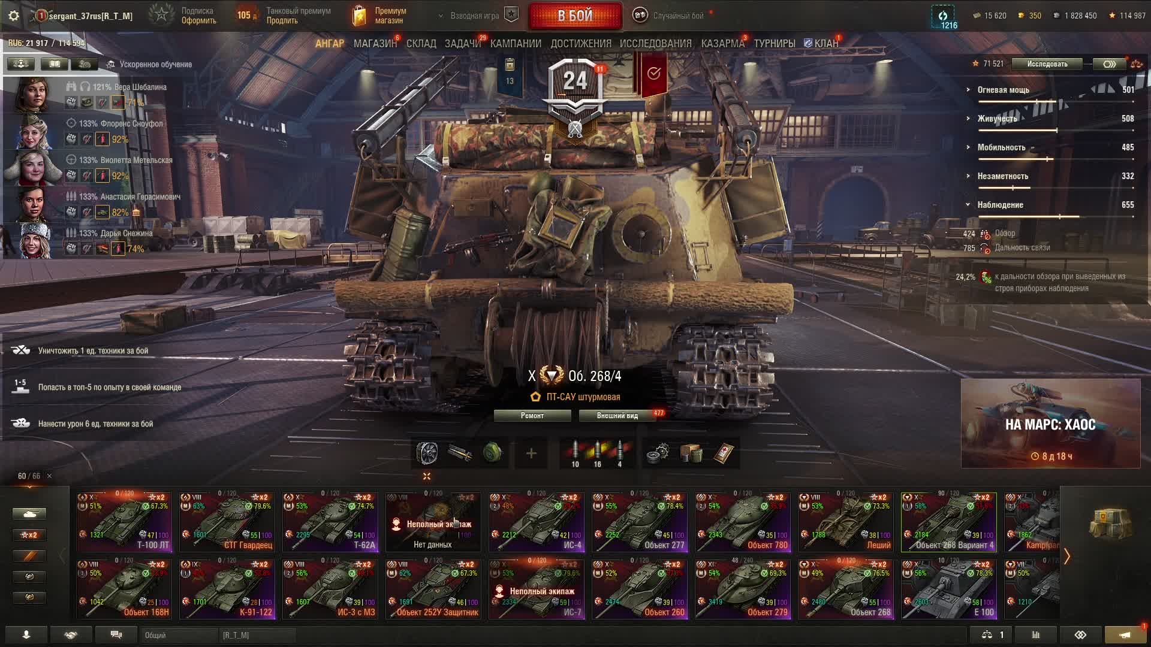
Task: Start battle with the В БОЙ button
Action: click(575, 16)
